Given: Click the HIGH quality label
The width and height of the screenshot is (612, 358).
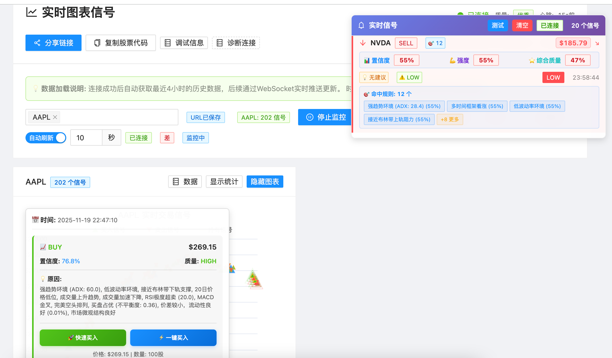Looking at the screenshot, I should (208, 261).
